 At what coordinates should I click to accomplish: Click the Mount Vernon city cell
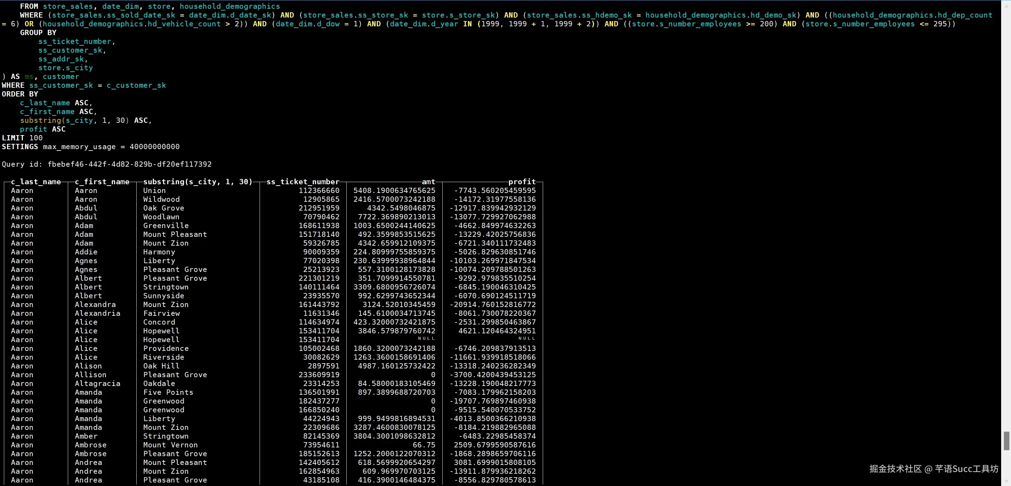(x=170, y=445)
